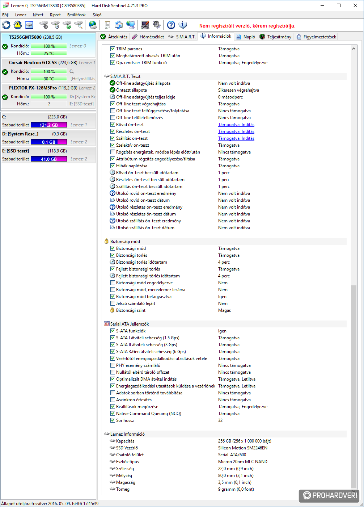Click green status icon of PLEXTOR PX-128M5Pro
Image resolution: width=364 pixels, height=507 pixels.
coord(5,97)
